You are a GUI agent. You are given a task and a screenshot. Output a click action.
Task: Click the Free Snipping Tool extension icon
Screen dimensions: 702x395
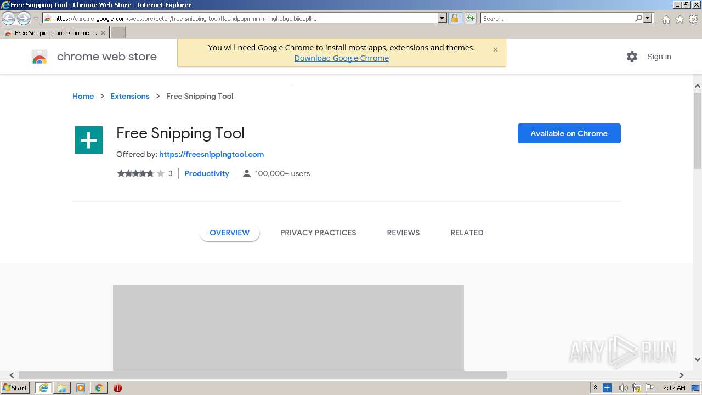tap(89, 140)
